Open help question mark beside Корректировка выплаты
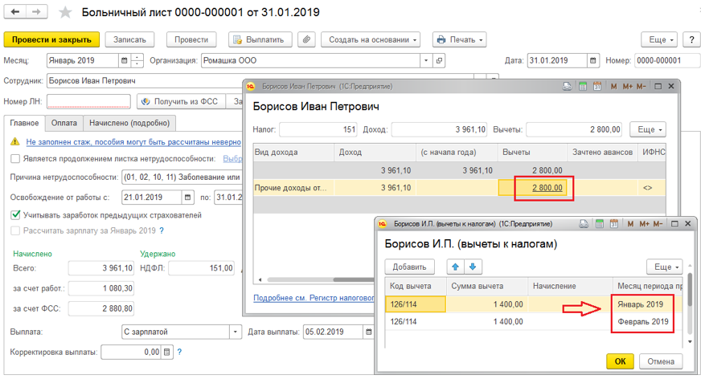Viewport: 701px width, 379px height. tap(179, 353)
